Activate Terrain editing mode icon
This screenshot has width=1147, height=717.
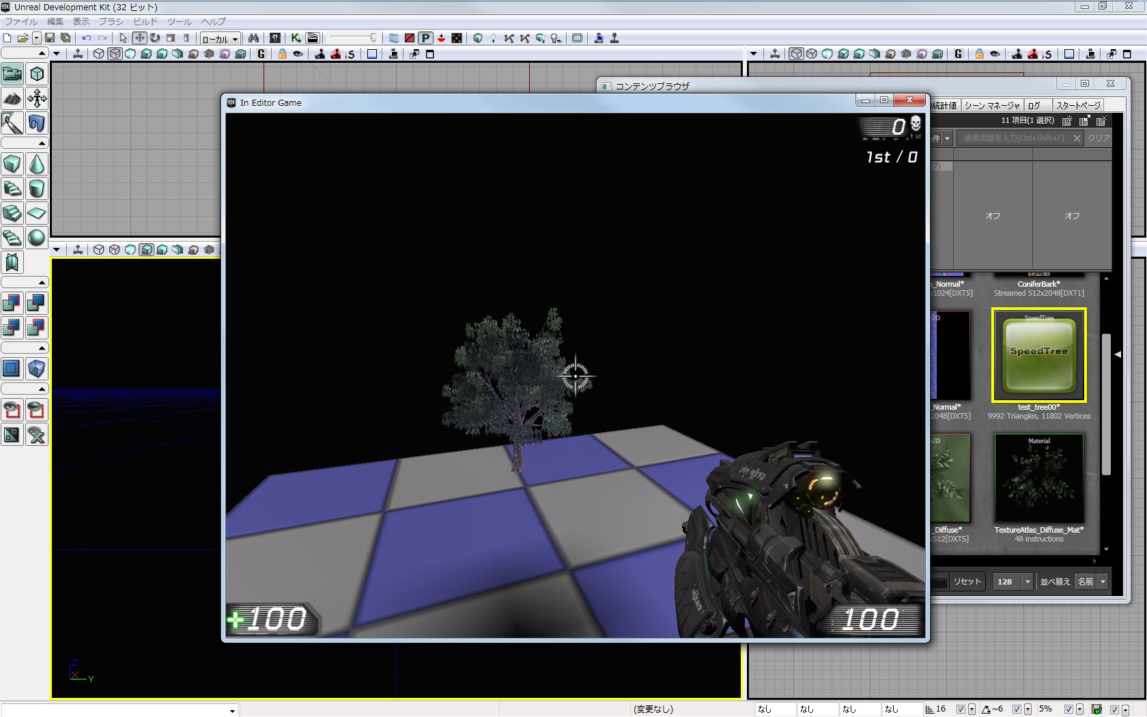point(12,98)
